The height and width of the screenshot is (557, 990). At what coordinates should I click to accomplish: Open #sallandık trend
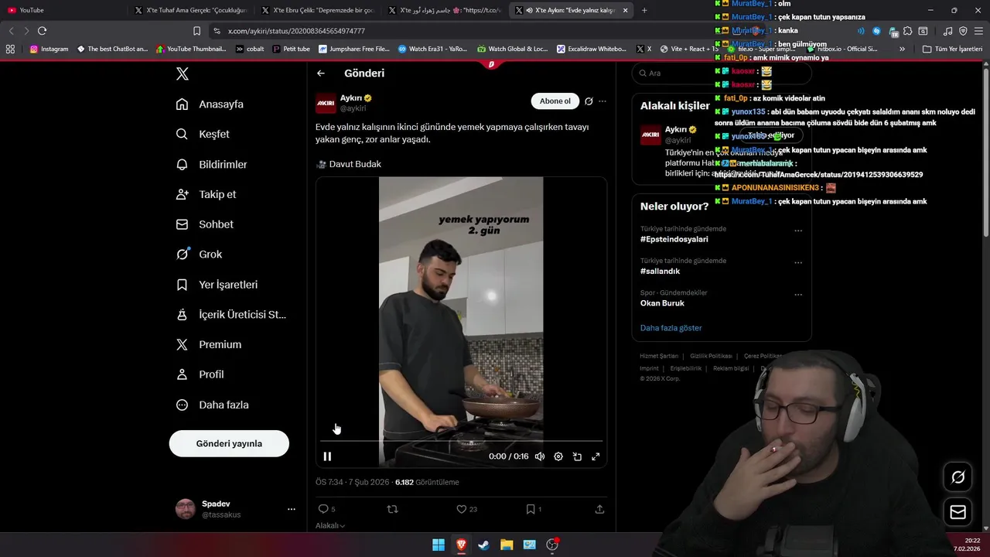660,272
